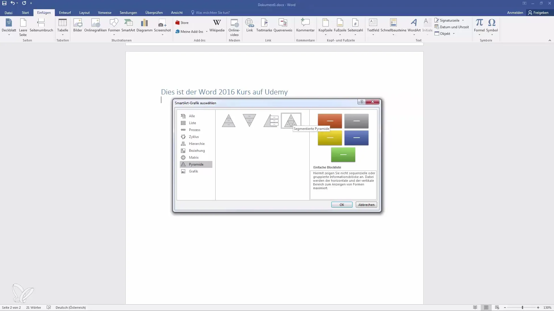Insert a Formel equation
The image size is (554, 311).
click(x=479, y=27)
